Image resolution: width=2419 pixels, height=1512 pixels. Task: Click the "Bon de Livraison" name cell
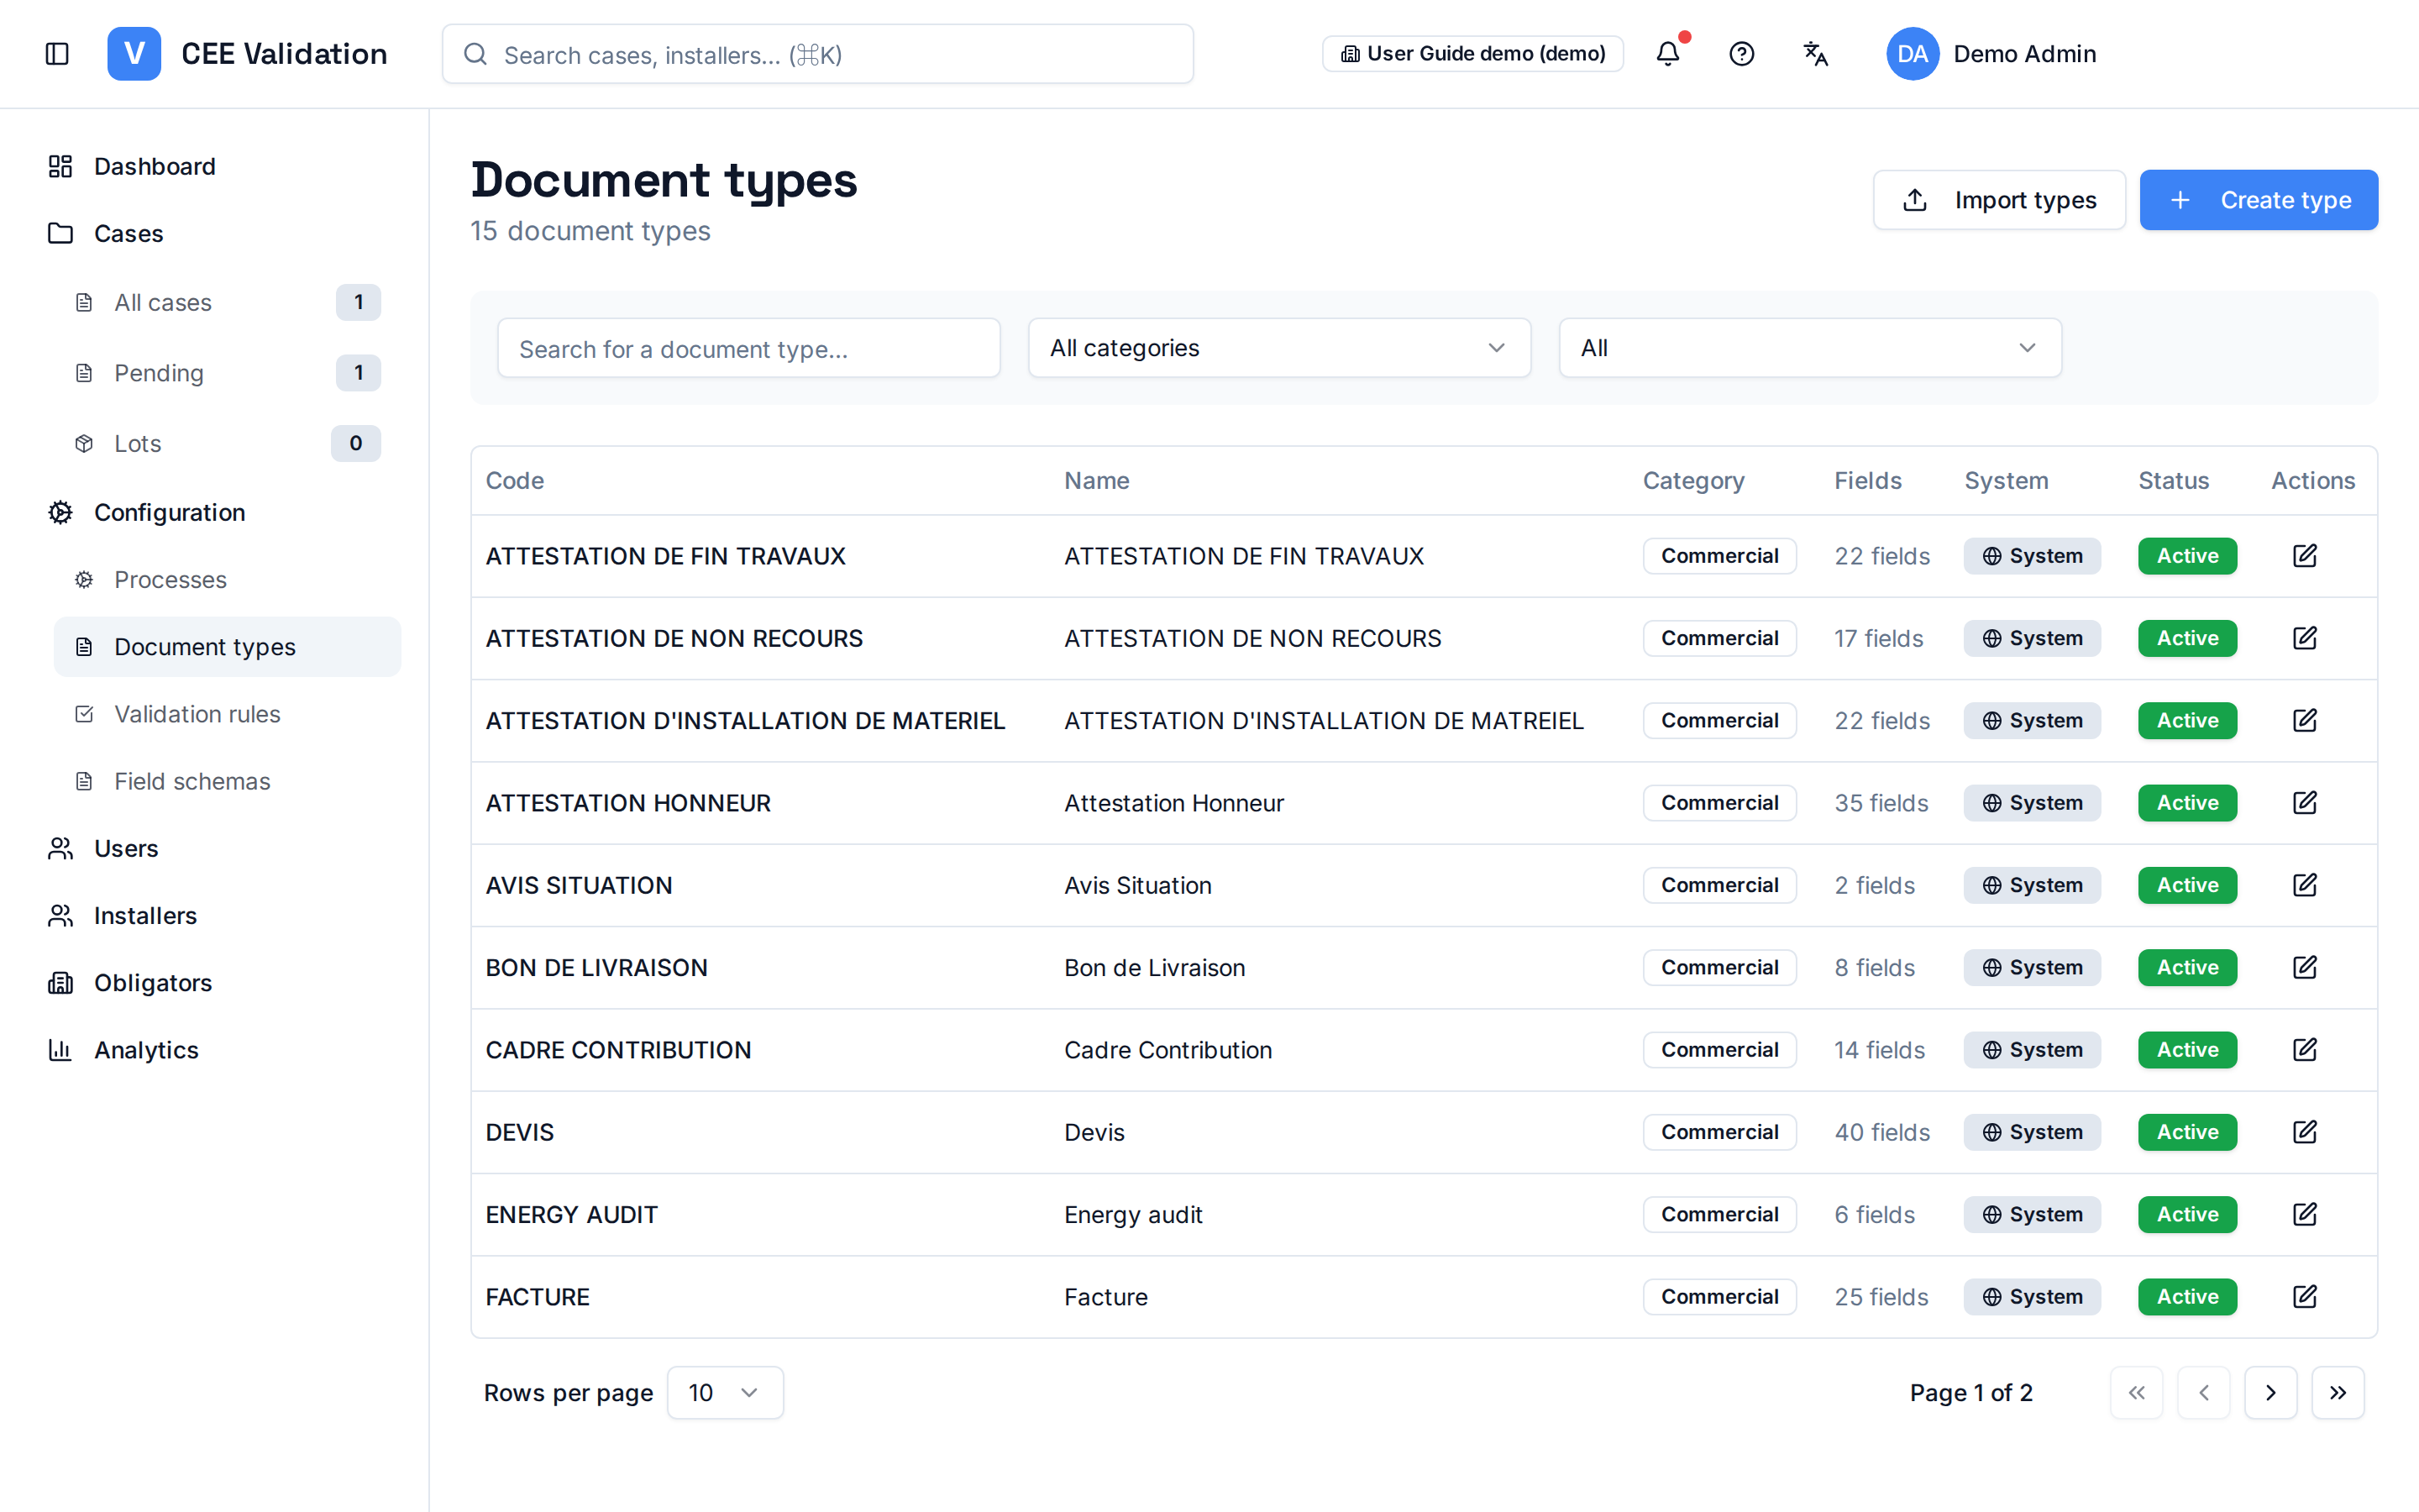[1155, 967]
